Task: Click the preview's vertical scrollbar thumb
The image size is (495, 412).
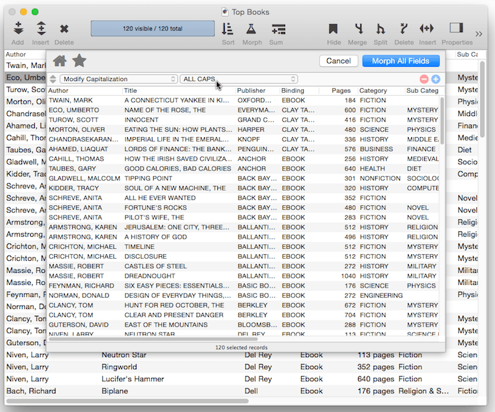Action: pyautogui.click(x=442, y=121)
